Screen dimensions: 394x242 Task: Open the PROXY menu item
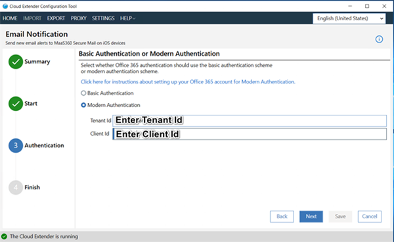(78, 18)
